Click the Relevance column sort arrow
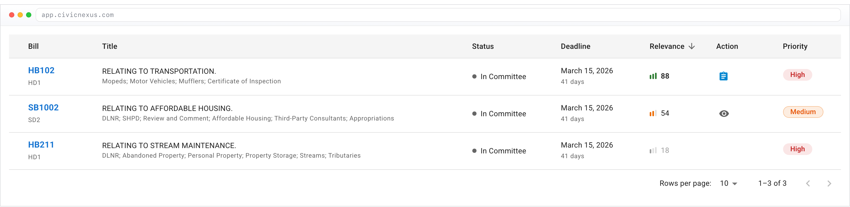The height and width of the screenshot is (207, 850). 692,46
